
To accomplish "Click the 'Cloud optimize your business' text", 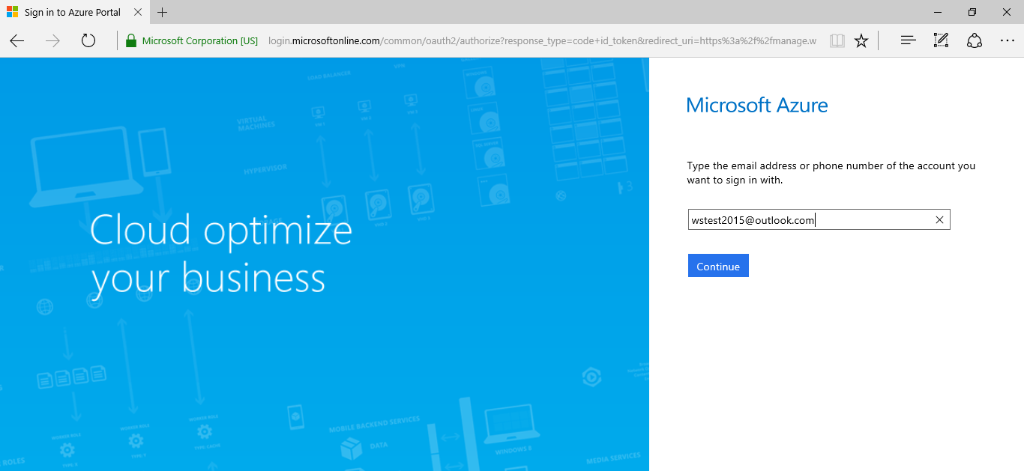I will point(221,254).
